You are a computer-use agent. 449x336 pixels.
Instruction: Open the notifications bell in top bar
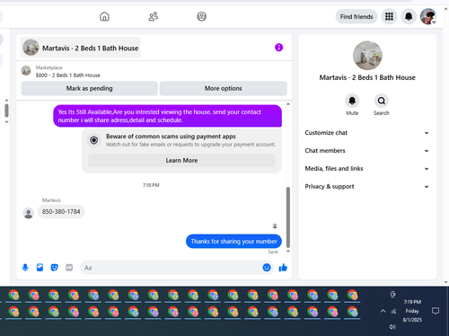pyautogui.click(x=409, y=16)
